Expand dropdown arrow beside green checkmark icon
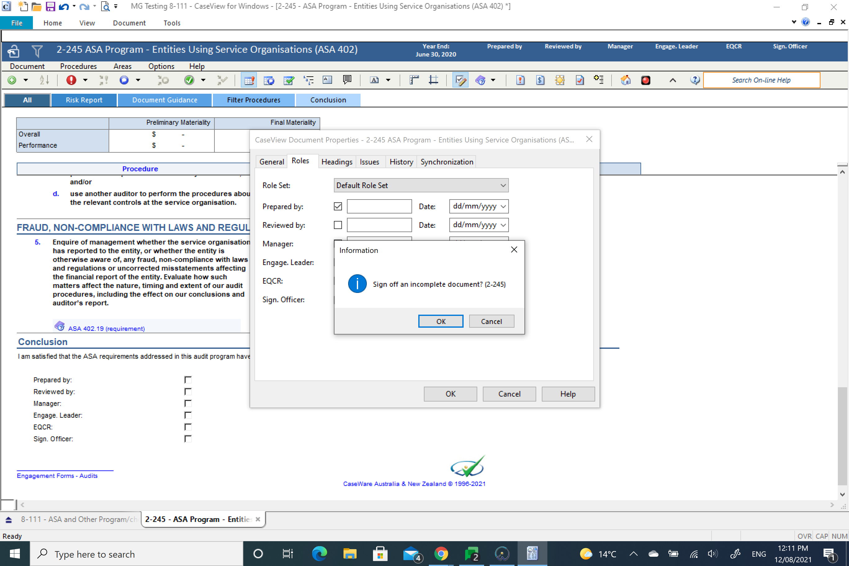849x566 pixels. [203, 80]
